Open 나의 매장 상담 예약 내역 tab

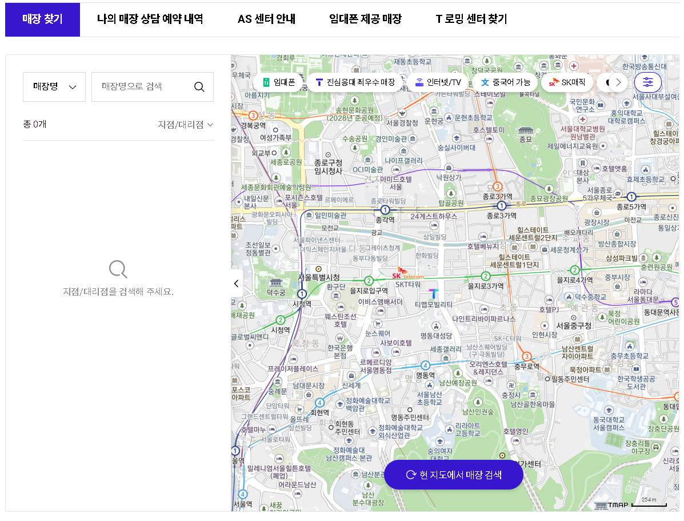coord(150,19)
